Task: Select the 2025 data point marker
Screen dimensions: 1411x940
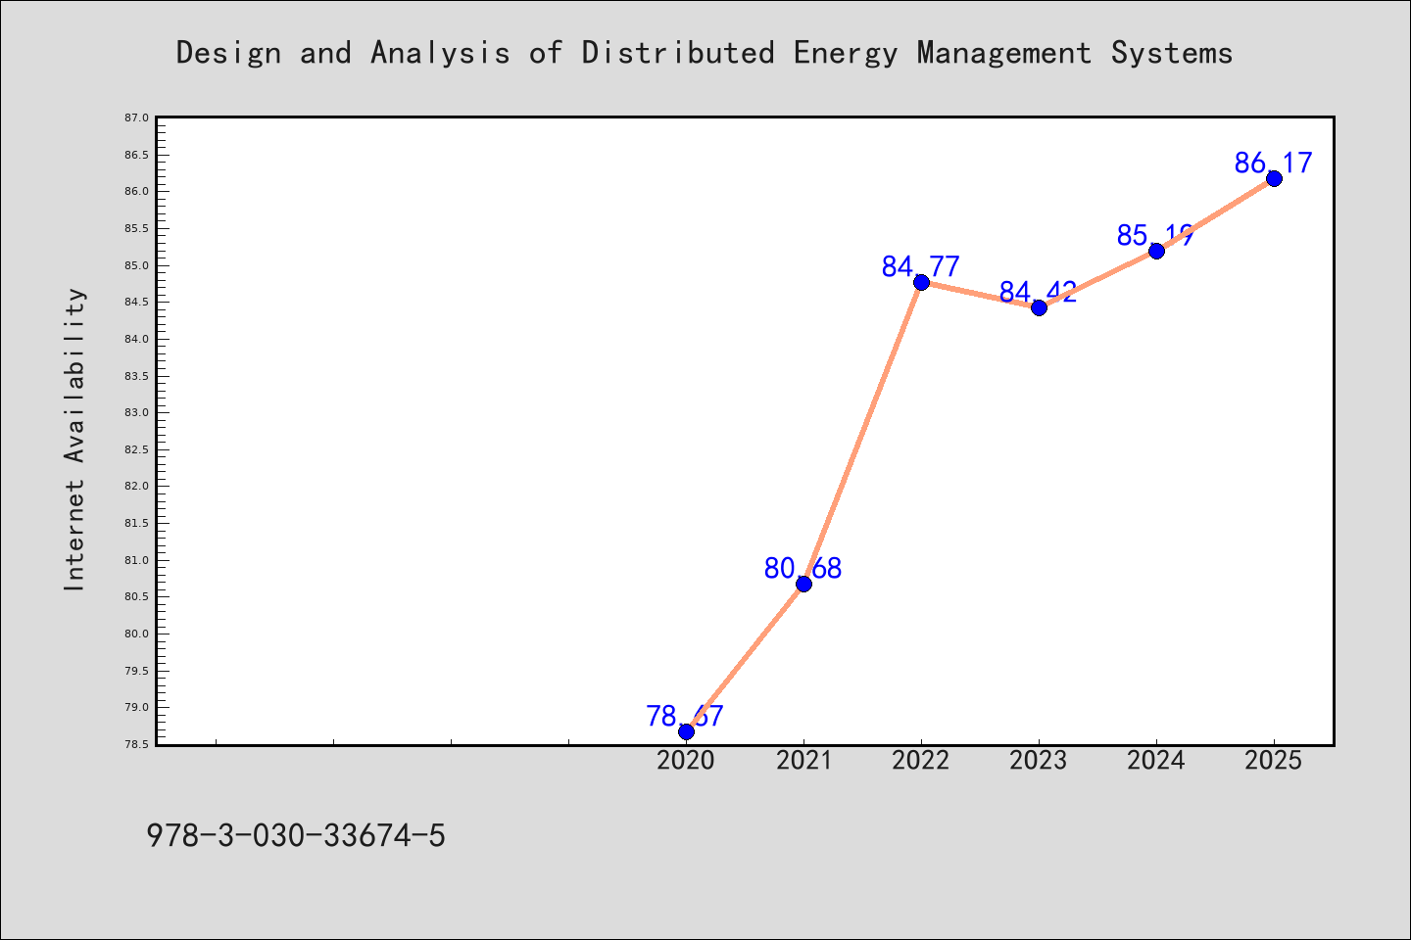Action: pos(1274,178)
